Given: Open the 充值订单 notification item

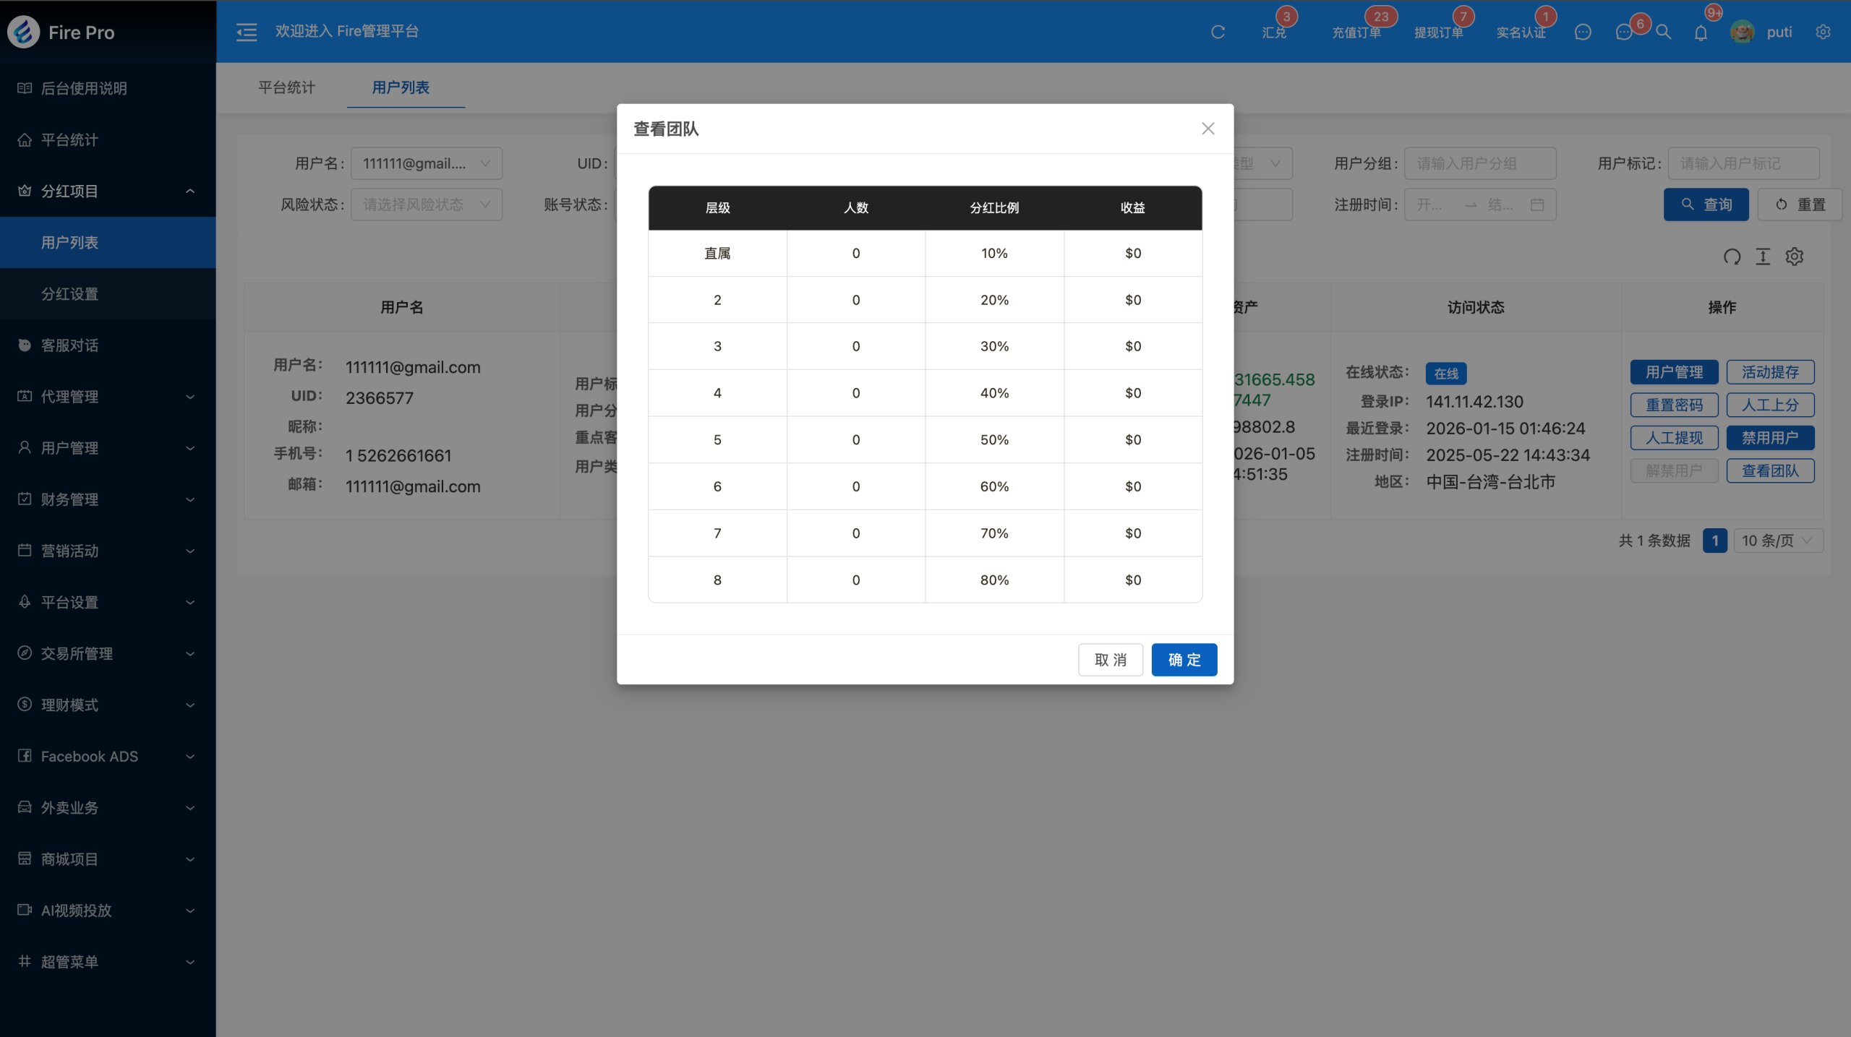Looking at the screenshot, I should [x=1356, y=32].
